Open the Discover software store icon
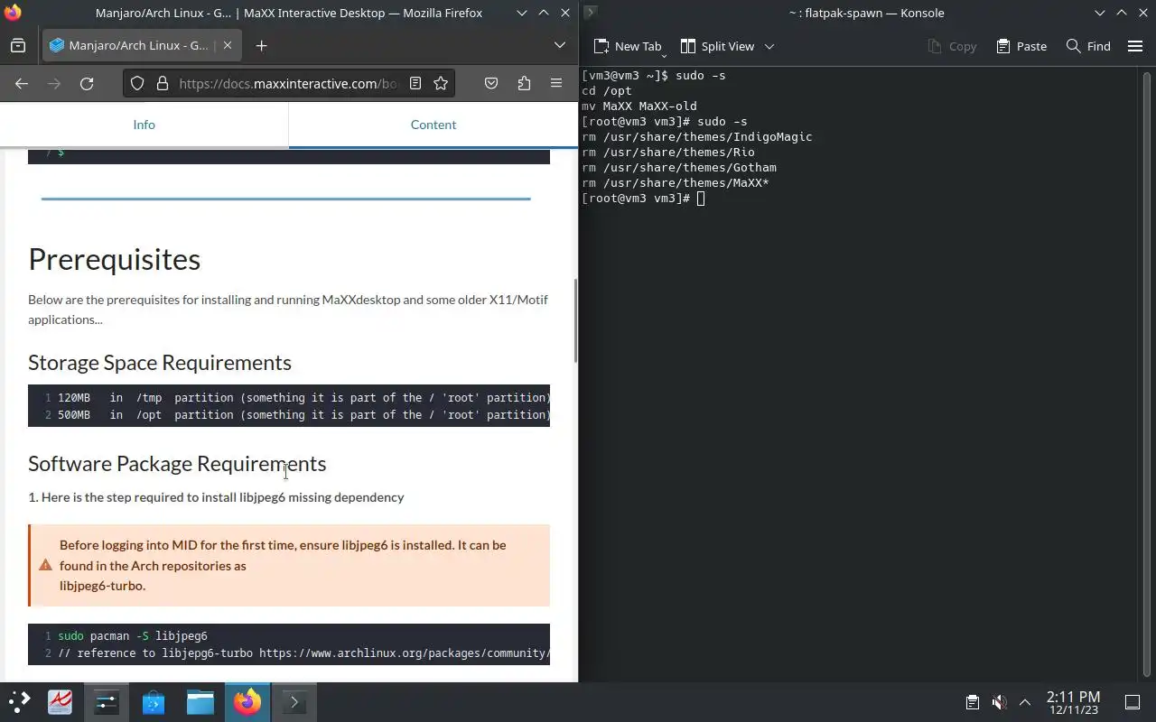 pos(154,702)
